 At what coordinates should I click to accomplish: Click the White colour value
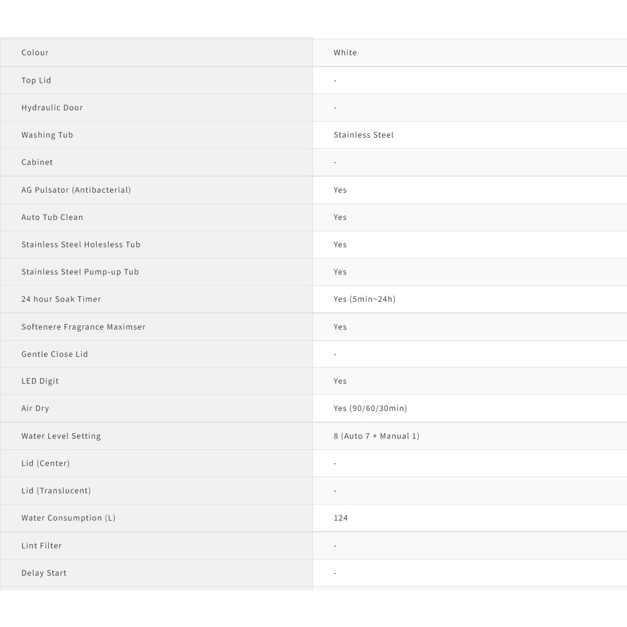point(345,53)
